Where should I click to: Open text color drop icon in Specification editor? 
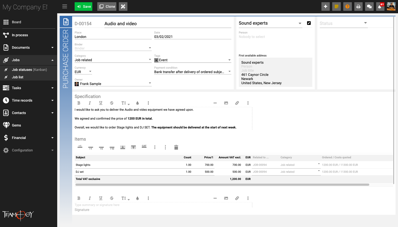pyautogui.click(x=137, y=103)
